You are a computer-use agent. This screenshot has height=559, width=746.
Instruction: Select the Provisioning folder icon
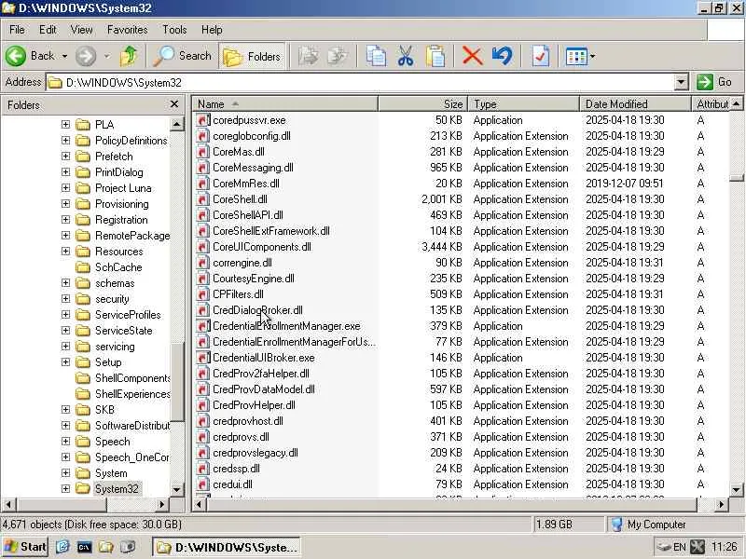click(83, 204)
